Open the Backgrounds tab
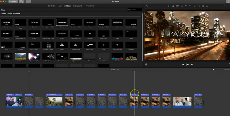230x116 pixels. coord(78,6)
